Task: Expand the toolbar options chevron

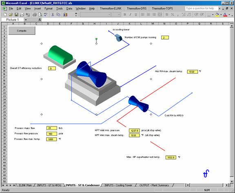Action: point(76,14)
